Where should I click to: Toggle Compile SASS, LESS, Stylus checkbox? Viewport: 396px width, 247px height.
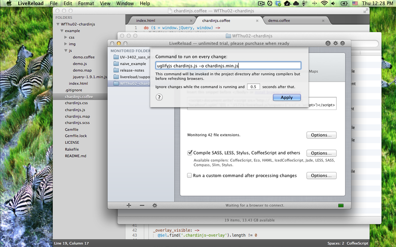(x=190, y=153)
